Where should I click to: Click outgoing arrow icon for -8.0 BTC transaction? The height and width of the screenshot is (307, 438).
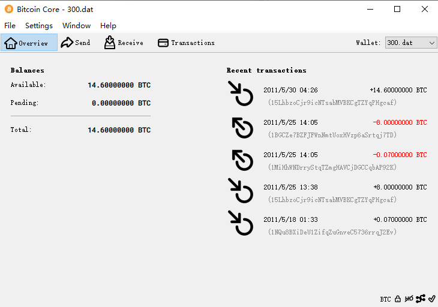pos(242,128)
